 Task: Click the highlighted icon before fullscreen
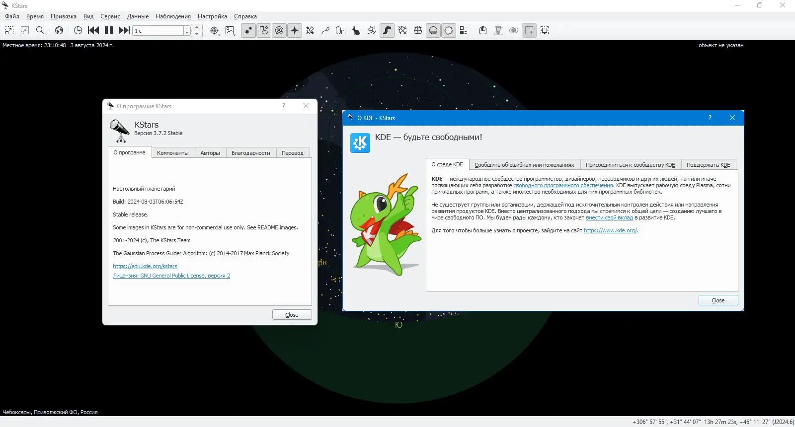(x=529, y=30)
